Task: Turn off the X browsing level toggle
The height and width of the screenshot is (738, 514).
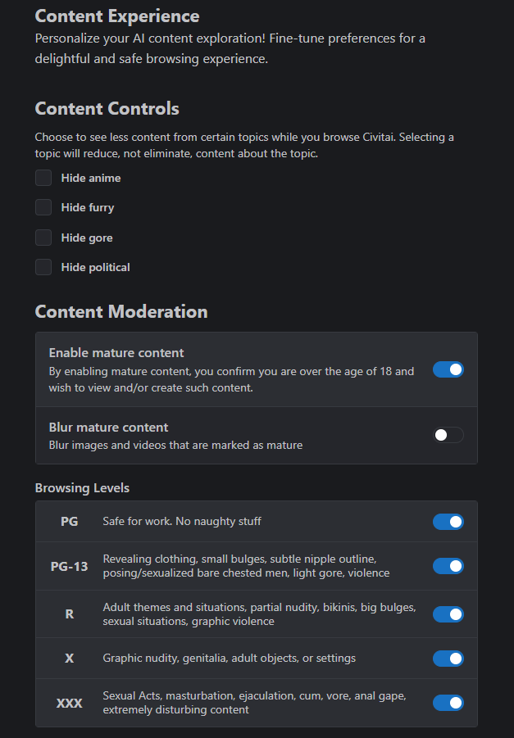Action: [448, 659]
